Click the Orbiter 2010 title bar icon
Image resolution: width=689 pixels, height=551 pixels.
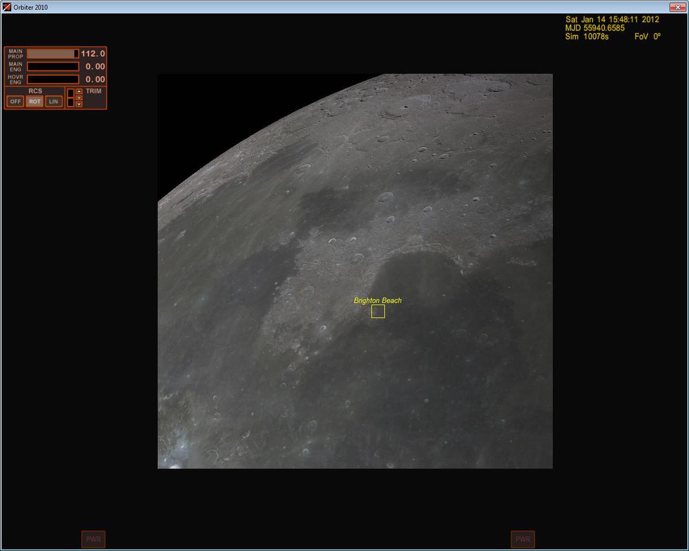click(7, 7)
